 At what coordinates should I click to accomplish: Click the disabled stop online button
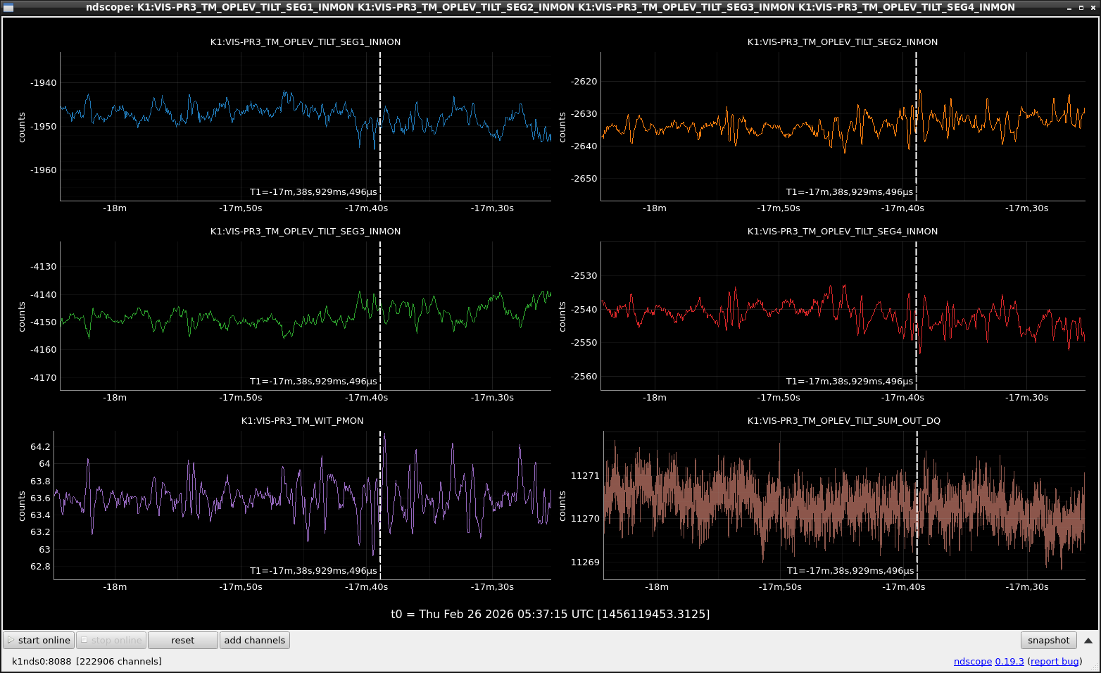pos(111,640)
